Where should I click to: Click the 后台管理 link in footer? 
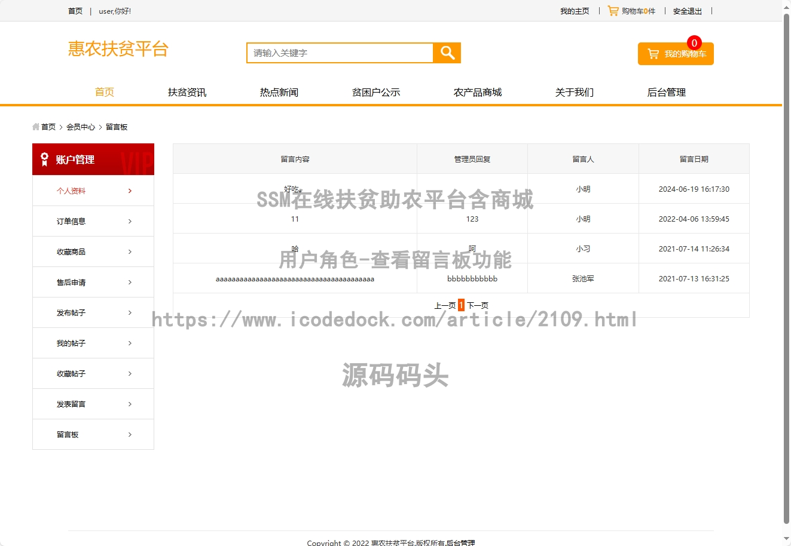[460, 542]
